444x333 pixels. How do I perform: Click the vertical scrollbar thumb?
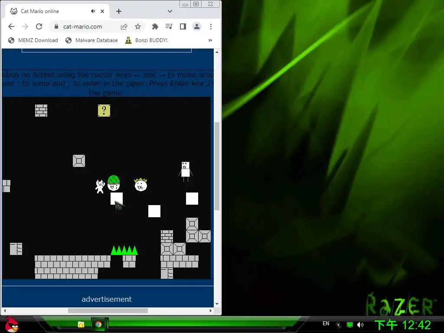tap(217, 166)
